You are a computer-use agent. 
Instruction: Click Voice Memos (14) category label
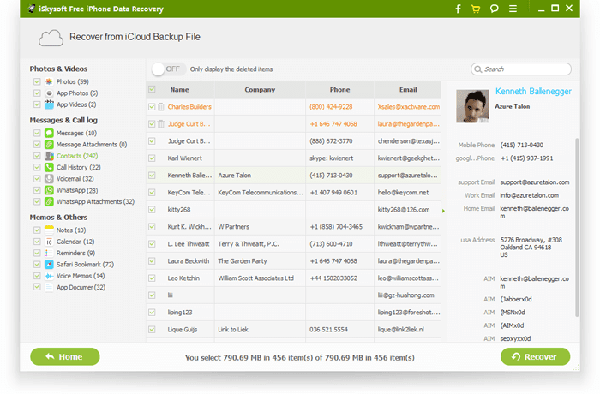click(81, 276)
